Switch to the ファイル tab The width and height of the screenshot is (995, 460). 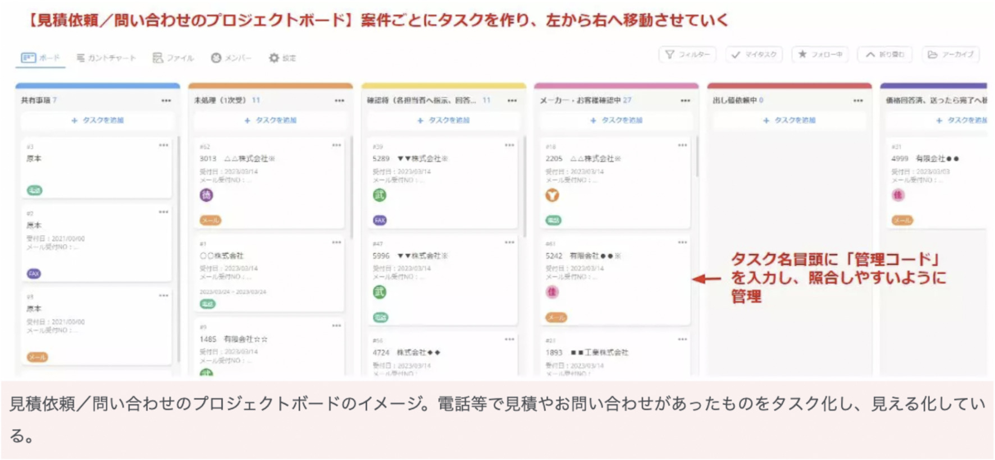(x=173, y=58)
